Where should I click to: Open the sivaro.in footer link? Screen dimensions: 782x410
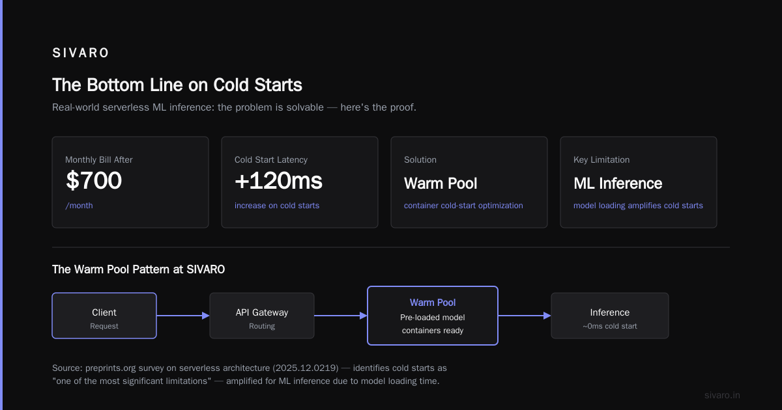point(723,395)
